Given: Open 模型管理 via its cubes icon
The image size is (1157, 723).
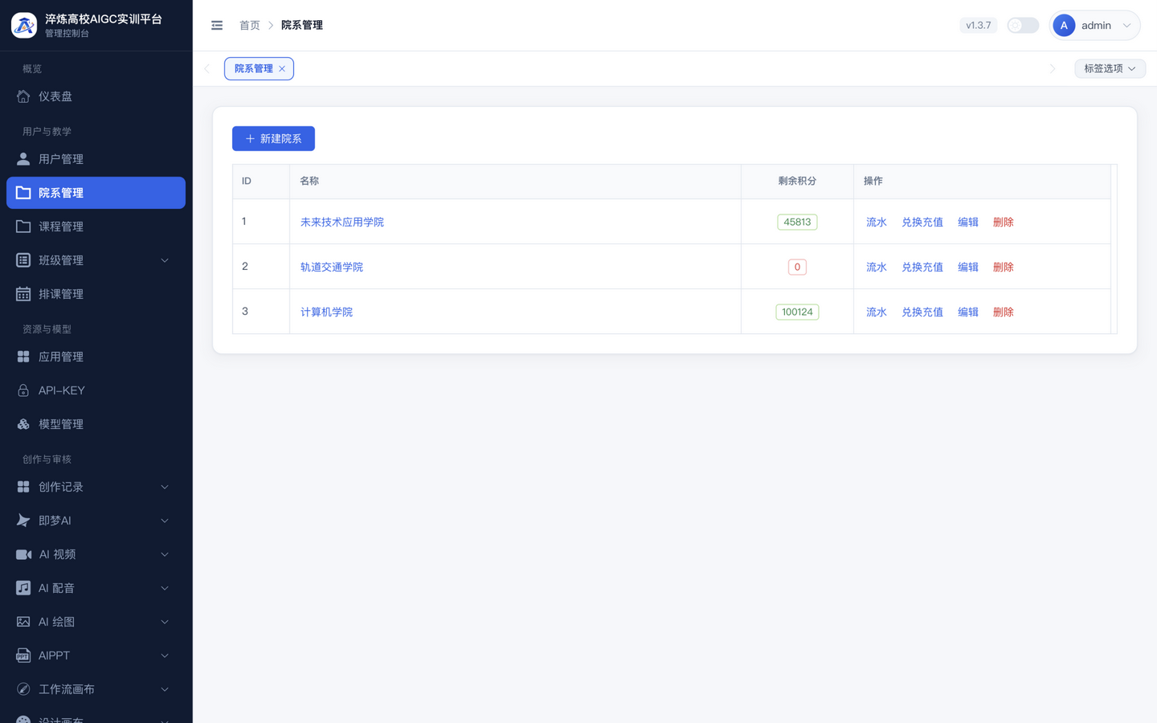Looking at the screenshot, I should tap(23, 424).
